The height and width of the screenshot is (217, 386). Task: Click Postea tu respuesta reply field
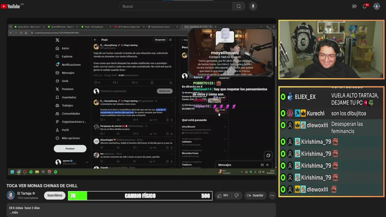(x=128, y=91)
